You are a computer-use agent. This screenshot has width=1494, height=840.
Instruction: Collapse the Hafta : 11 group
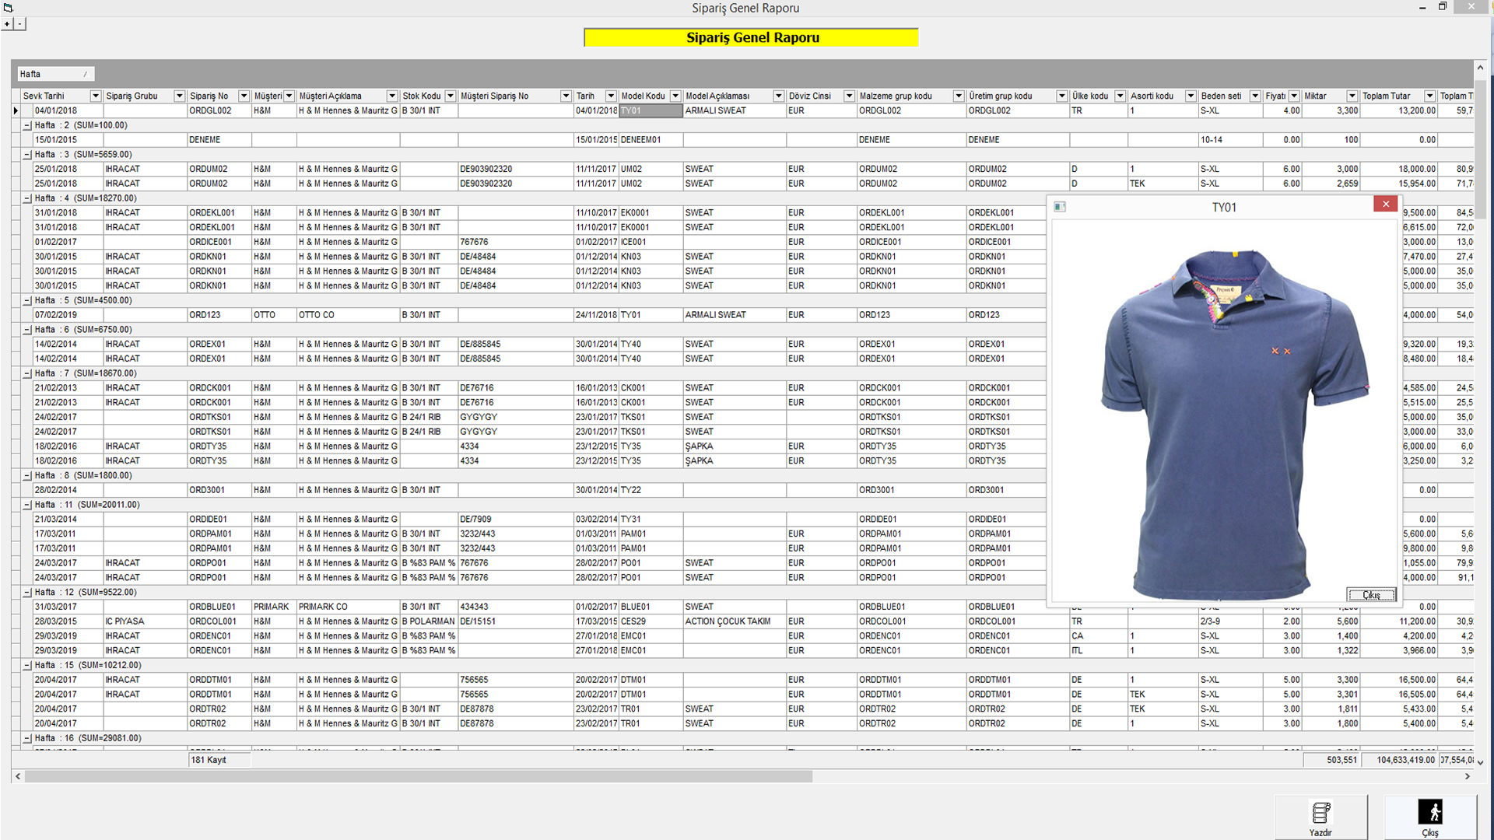click(x=27, y=505)
